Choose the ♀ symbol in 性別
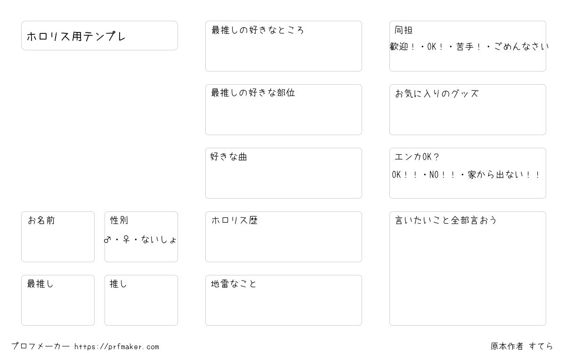Image resolution: width=565 pixels, height=353 pixels. [126, 240]
